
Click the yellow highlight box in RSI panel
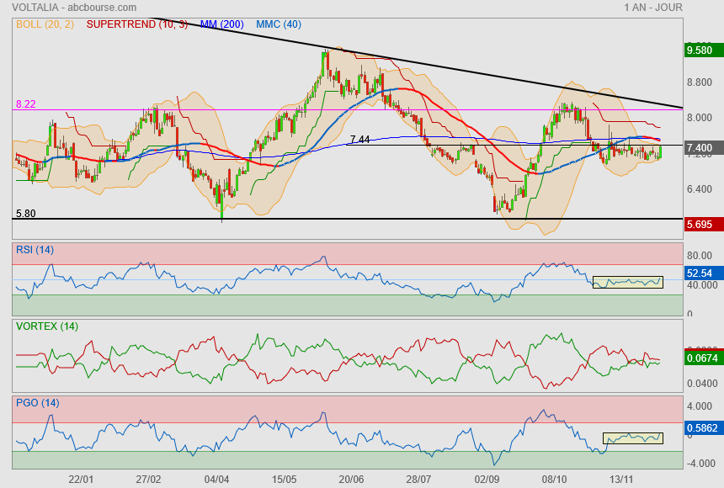pyautogui.click(x=627, y=282)
